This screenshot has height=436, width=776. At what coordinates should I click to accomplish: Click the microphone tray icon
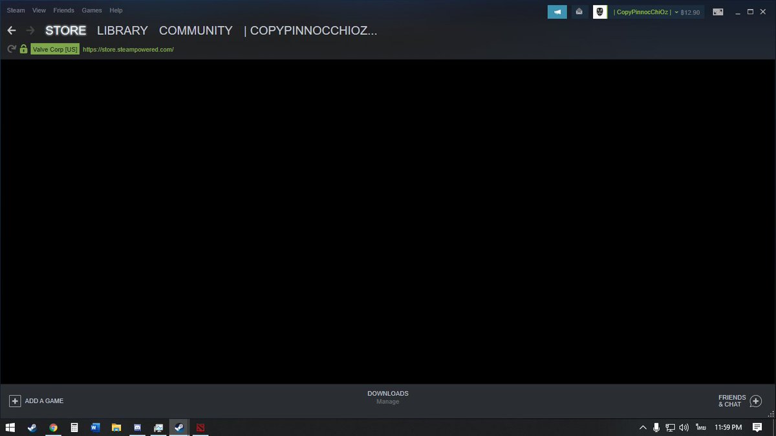click(656, 427)
